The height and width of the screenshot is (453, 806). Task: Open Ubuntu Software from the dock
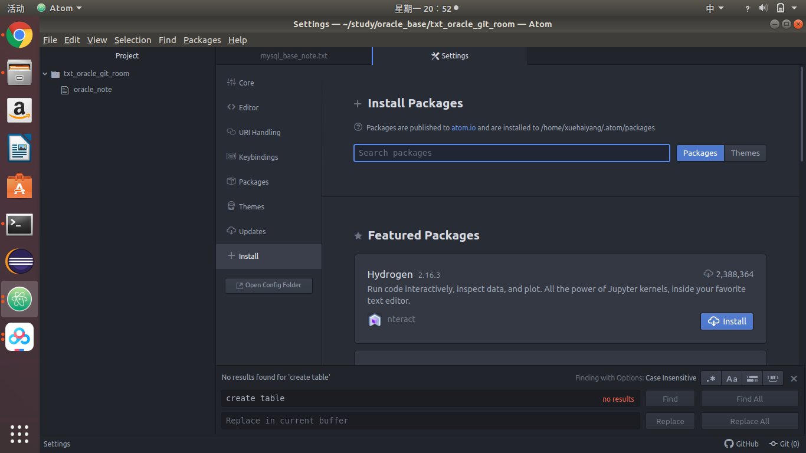pyautogui.click(x=19, y=186)
